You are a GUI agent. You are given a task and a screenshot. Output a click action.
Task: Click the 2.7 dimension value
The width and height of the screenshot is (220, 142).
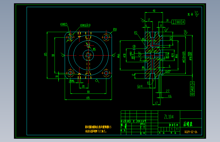(x=168, y=91)
